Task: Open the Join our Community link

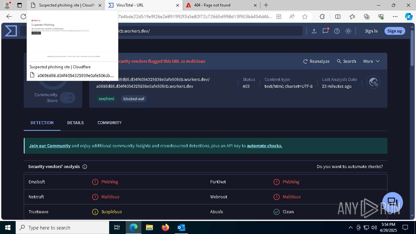Action: pos(50,146)
